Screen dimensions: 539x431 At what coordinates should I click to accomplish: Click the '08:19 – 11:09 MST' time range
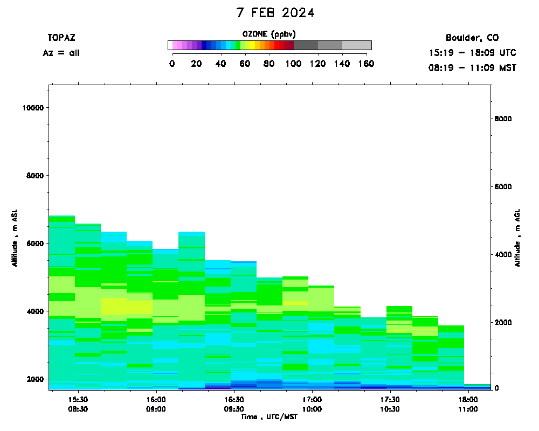coord(472,68)
